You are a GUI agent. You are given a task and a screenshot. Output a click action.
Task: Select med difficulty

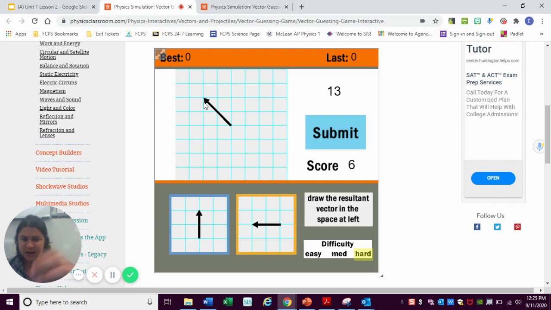339,254
